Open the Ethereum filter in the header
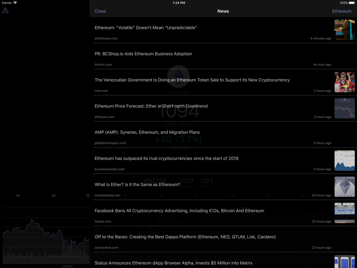This screenshot has height=268, width=357. [342, 11]
